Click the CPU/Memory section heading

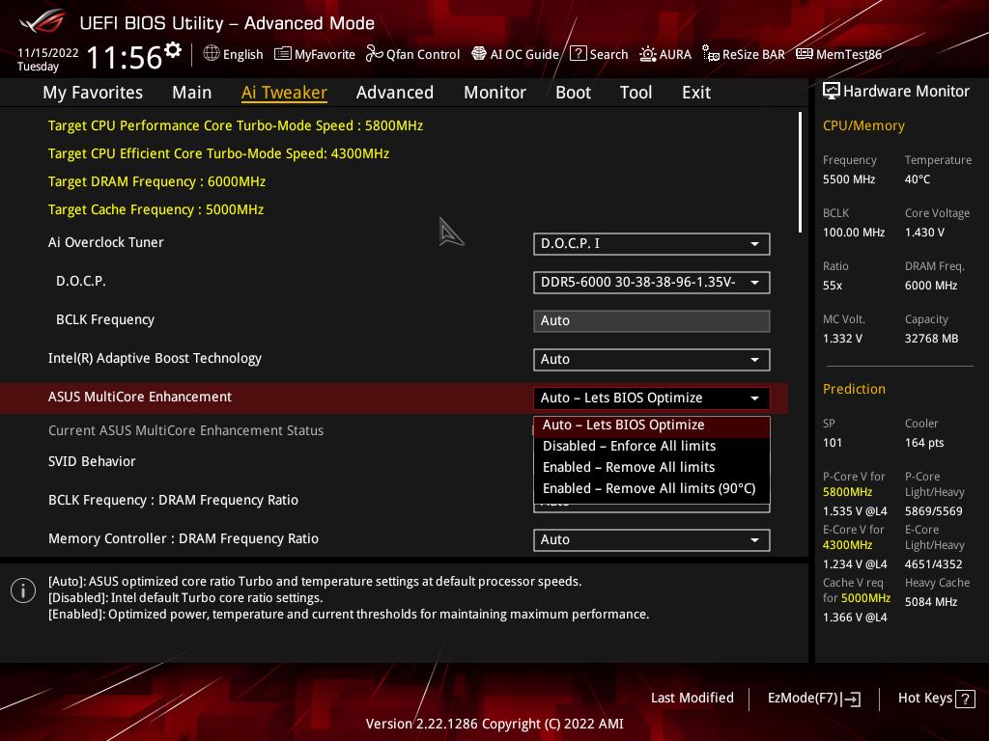tap(863, 126)
